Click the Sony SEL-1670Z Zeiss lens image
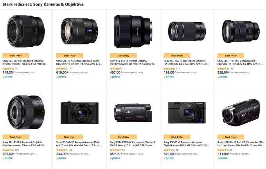266x169 pixels. tap(79, 31)
